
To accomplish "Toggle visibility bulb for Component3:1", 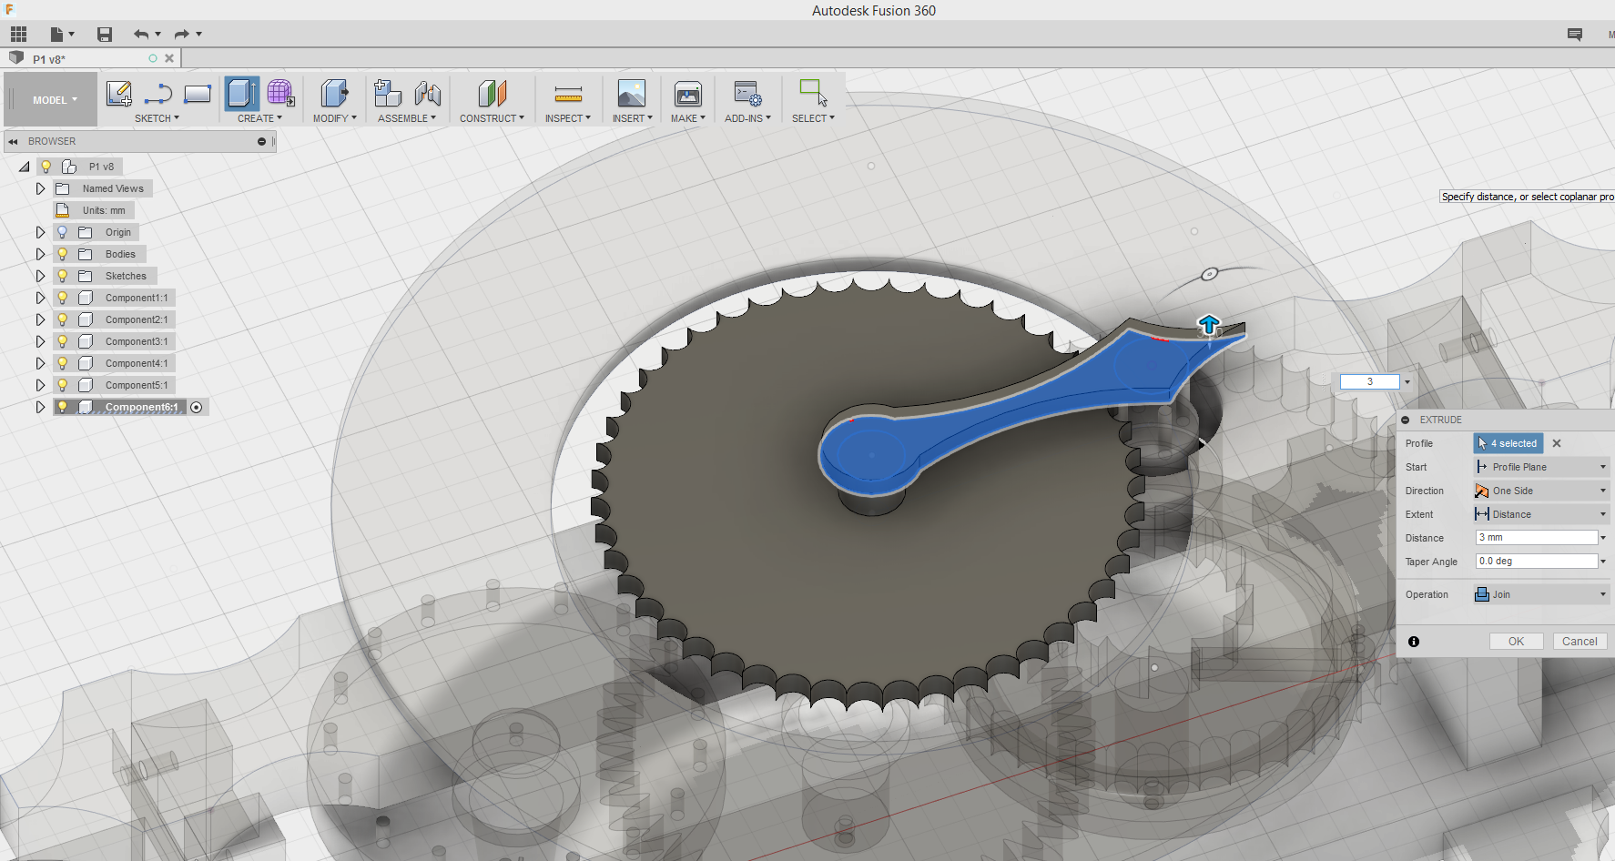I will point(62,341).
